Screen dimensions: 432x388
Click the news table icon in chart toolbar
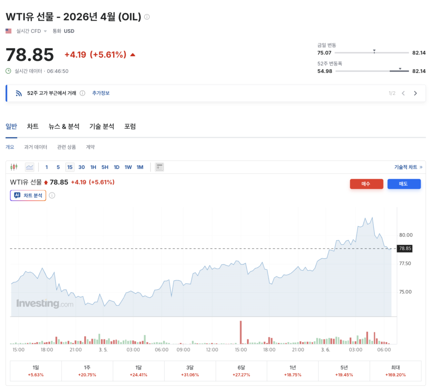159,167
